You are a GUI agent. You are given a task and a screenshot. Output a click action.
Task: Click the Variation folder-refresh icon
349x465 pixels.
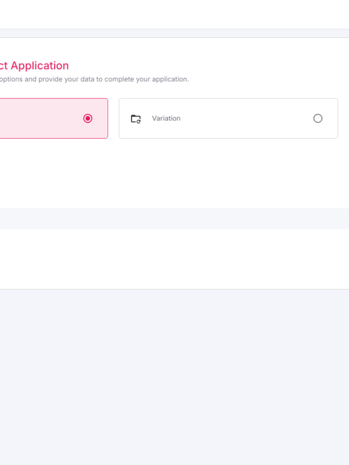(x=136, y=119)
